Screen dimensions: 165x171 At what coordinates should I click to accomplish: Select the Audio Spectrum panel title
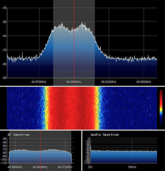point(105,135)
